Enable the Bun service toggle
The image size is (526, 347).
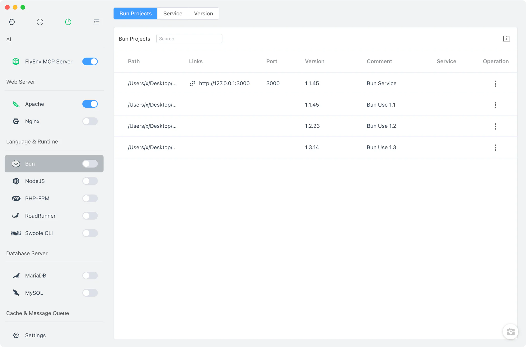click(x=90, y=164)
